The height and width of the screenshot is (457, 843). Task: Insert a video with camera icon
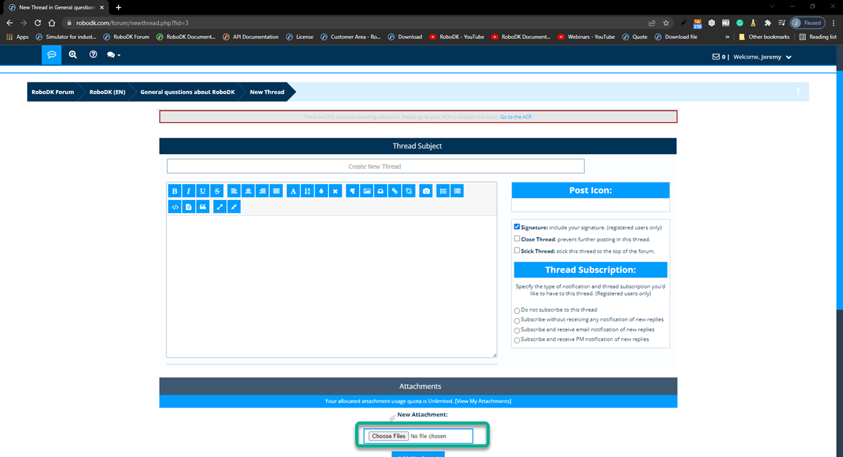tap(426, 191)
